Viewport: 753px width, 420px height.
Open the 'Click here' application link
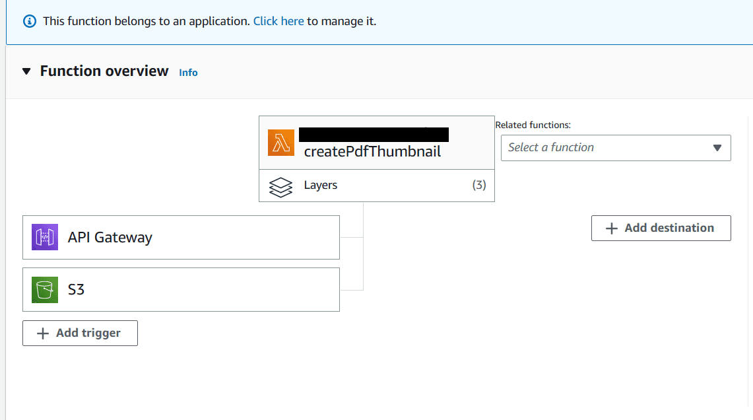[x=278, y=21]
